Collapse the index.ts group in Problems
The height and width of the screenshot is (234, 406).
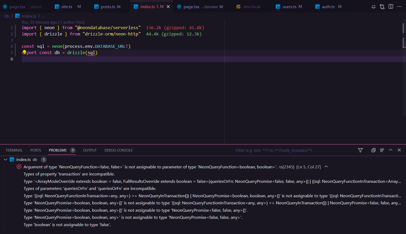click(x=6, y=159)
